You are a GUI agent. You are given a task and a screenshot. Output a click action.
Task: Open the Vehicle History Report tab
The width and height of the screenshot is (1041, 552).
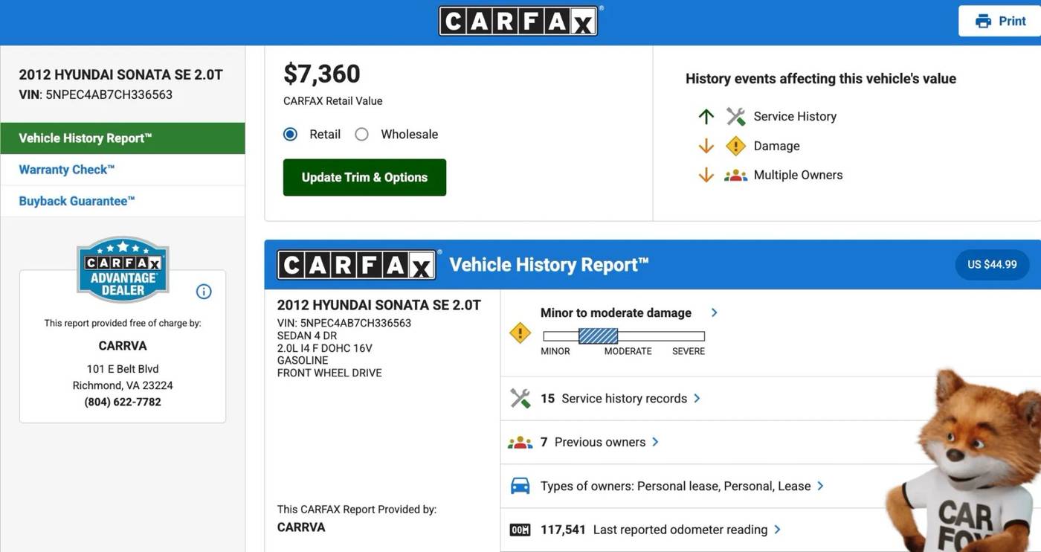(123, 138)
